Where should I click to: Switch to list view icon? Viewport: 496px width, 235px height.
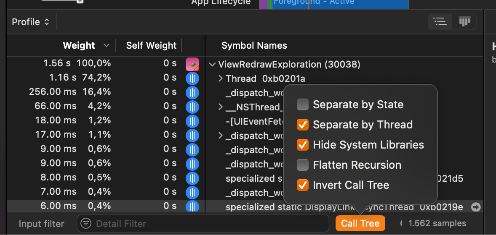coord(440,22)
